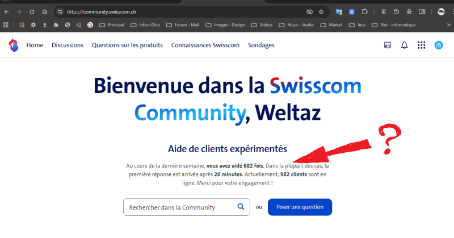Click the Swisscom logo in the header
This screenshot has height=238, width=454.
[13, 45]
